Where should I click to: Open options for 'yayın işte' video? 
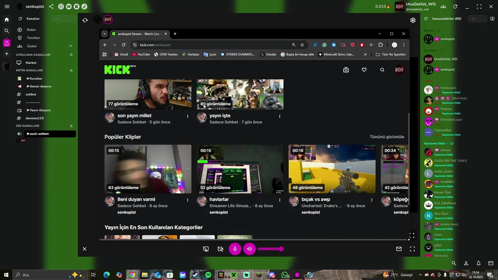(279, 116)
